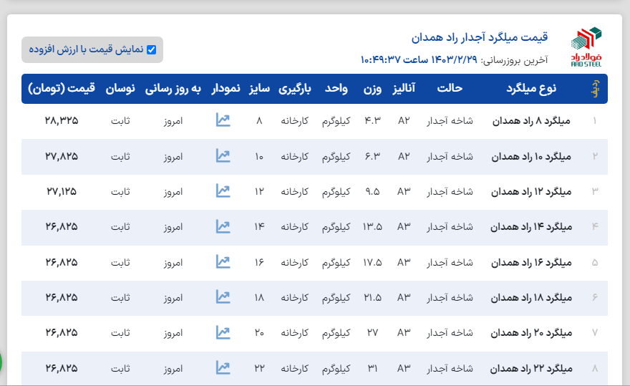Image resolution: width=630 pixels, height=386 pixels.
Task: Open chart icon for میلگرد 10 راد همدان
Action: click(x=223, y=155)
